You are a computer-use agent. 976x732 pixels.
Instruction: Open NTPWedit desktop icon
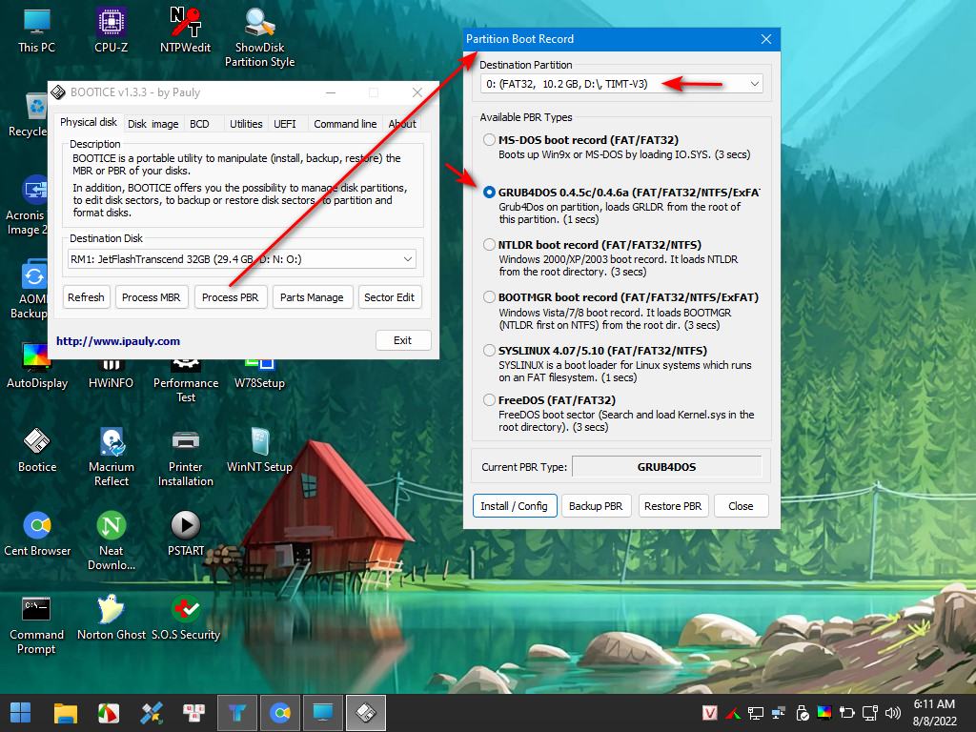(186, 31)
